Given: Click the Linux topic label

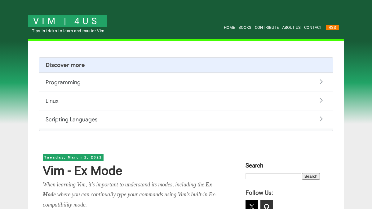Looking at the screenshot, I should point(52,101).
